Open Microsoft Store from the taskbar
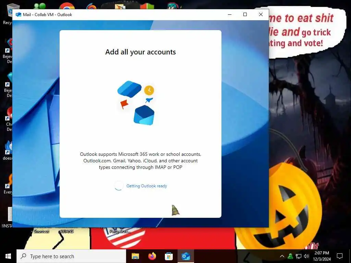The image size is (351, 263). pyautogui.click(x=169, y=256)
